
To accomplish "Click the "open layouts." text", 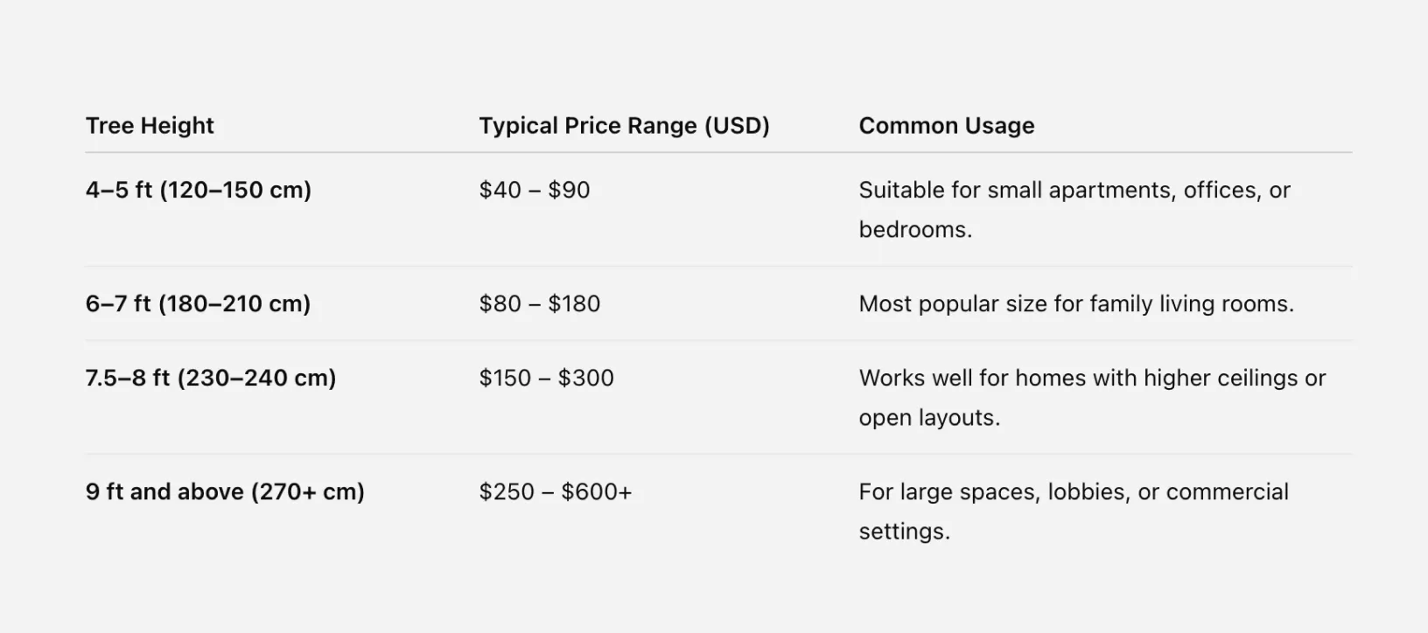I will [929, 418].
